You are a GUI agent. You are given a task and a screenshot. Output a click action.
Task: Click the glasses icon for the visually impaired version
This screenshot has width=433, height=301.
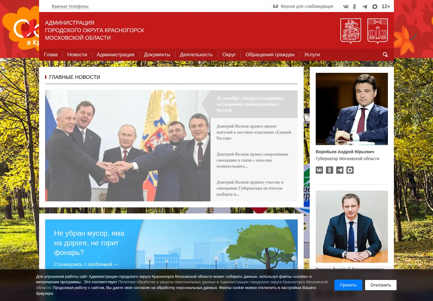point(275,6)
